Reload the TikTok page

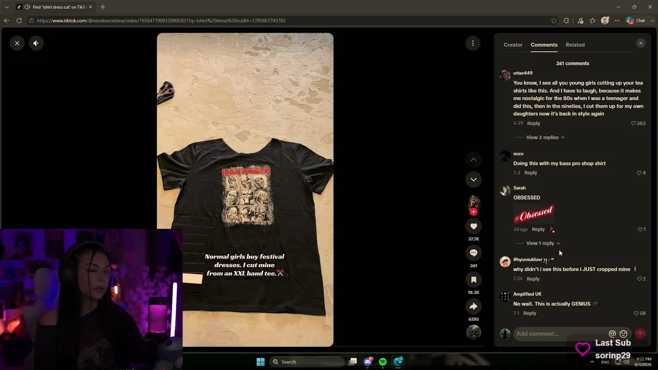click(x=19, y=21)
